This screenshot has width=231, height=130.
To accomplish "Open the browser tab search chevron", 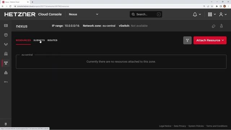I will click(x=212, y=2).
